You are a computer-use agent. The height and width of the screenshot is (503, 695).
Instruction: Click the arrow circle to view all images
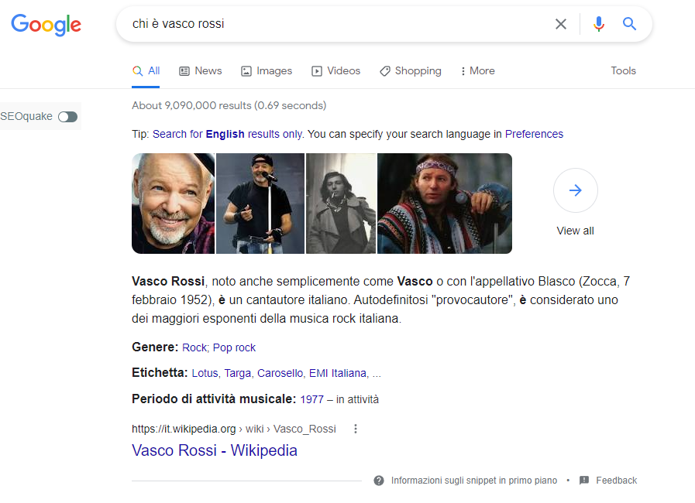click(575, 190)
